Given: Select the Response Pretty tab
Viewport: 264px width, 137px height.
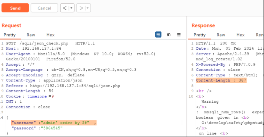Looking at the screenshot, I should [200, 35].
